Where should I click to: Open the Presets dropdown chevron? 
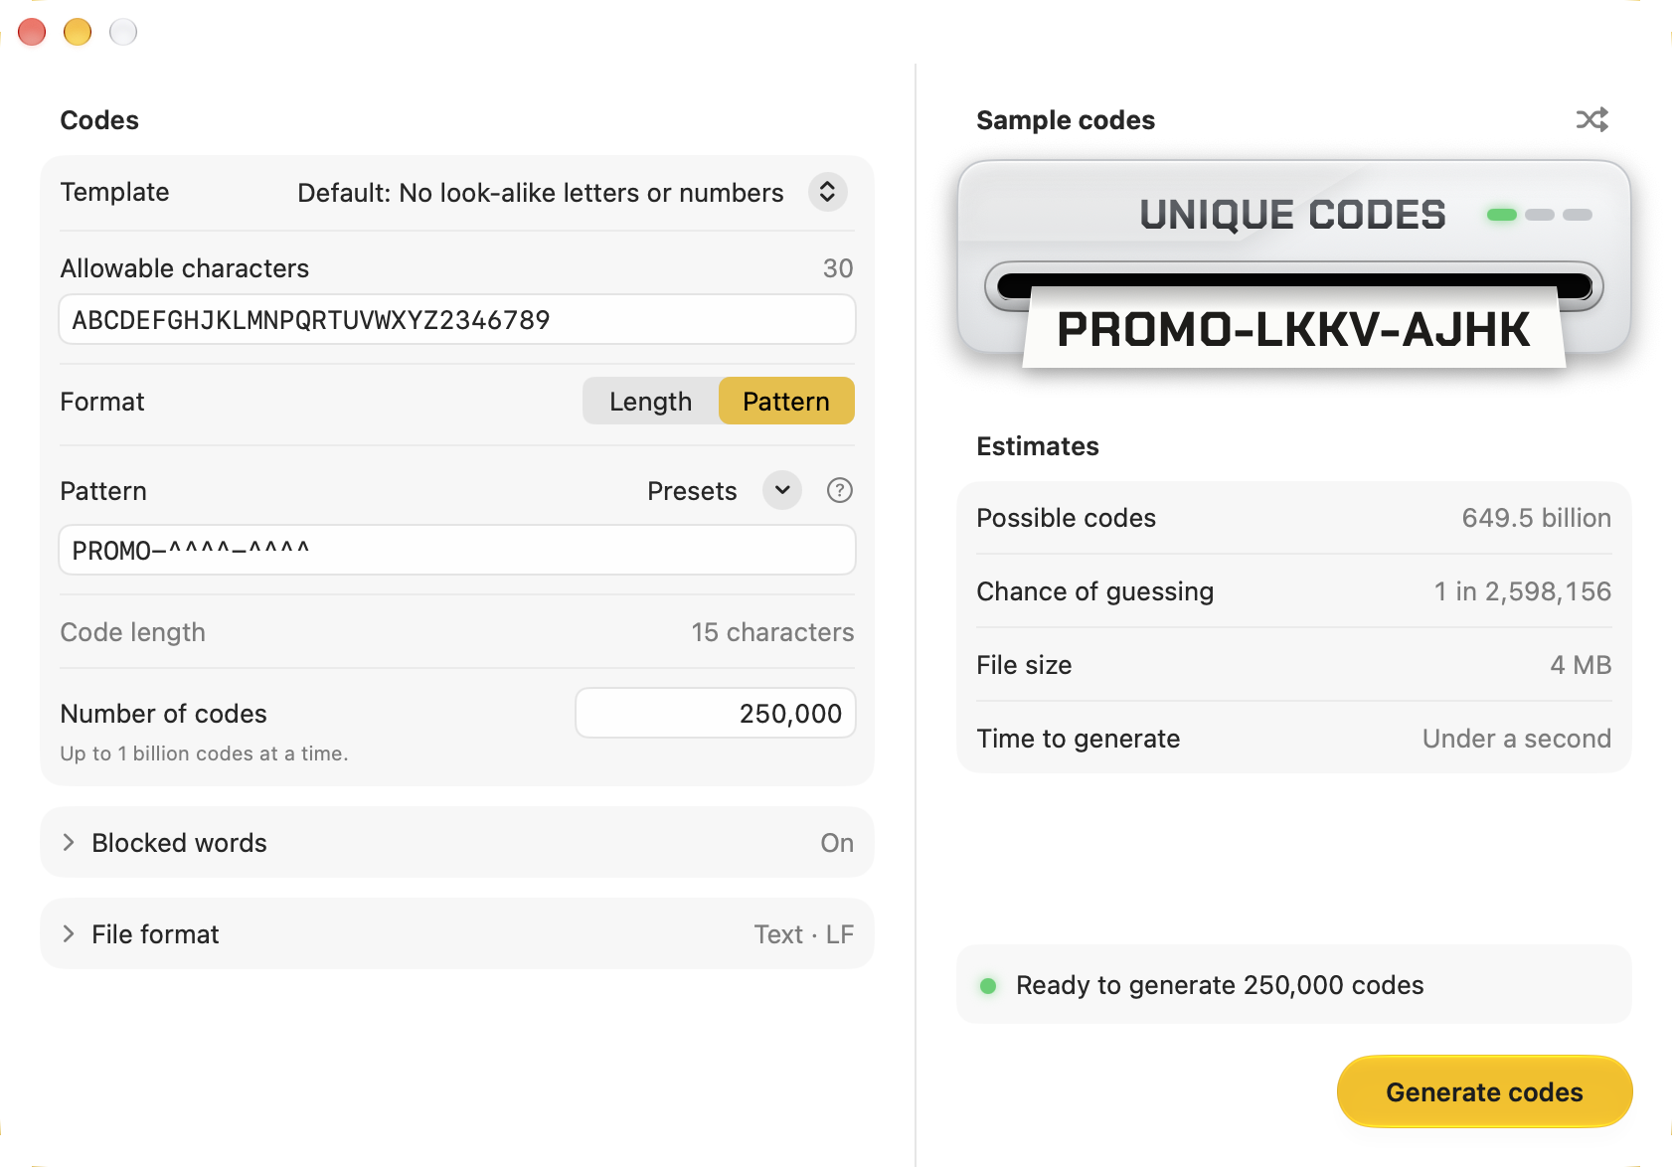point(782,490)
